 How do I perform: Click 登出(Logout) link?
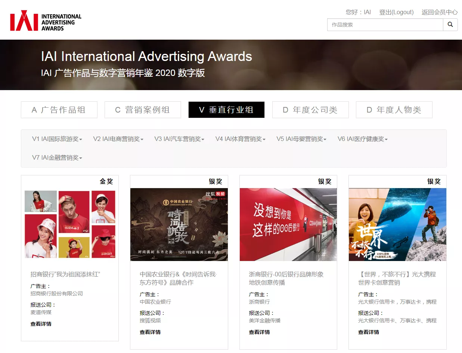coord(396,12)
